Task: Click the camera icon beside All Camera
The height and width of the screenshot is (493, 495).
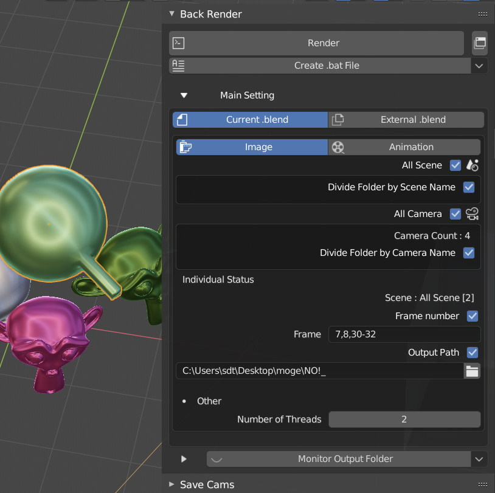Action: 472,214
